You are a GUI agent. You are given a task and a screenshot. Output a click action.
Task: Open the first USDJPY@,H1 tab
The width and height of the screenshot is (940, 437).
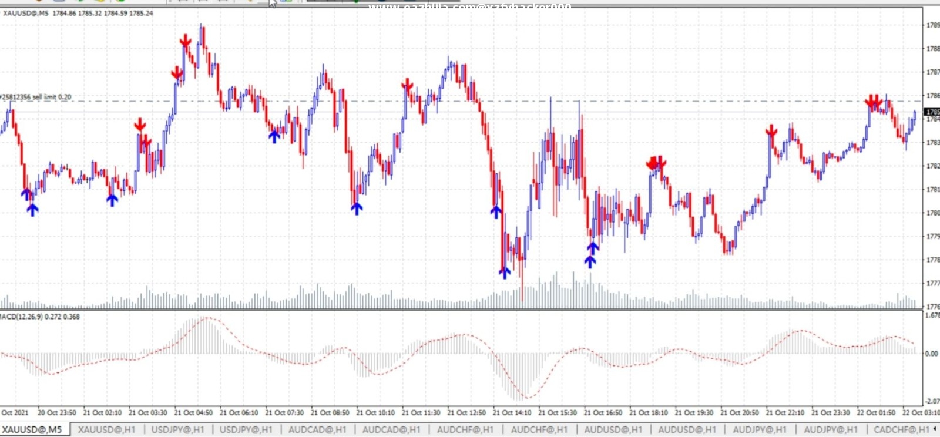click(178, 430)
